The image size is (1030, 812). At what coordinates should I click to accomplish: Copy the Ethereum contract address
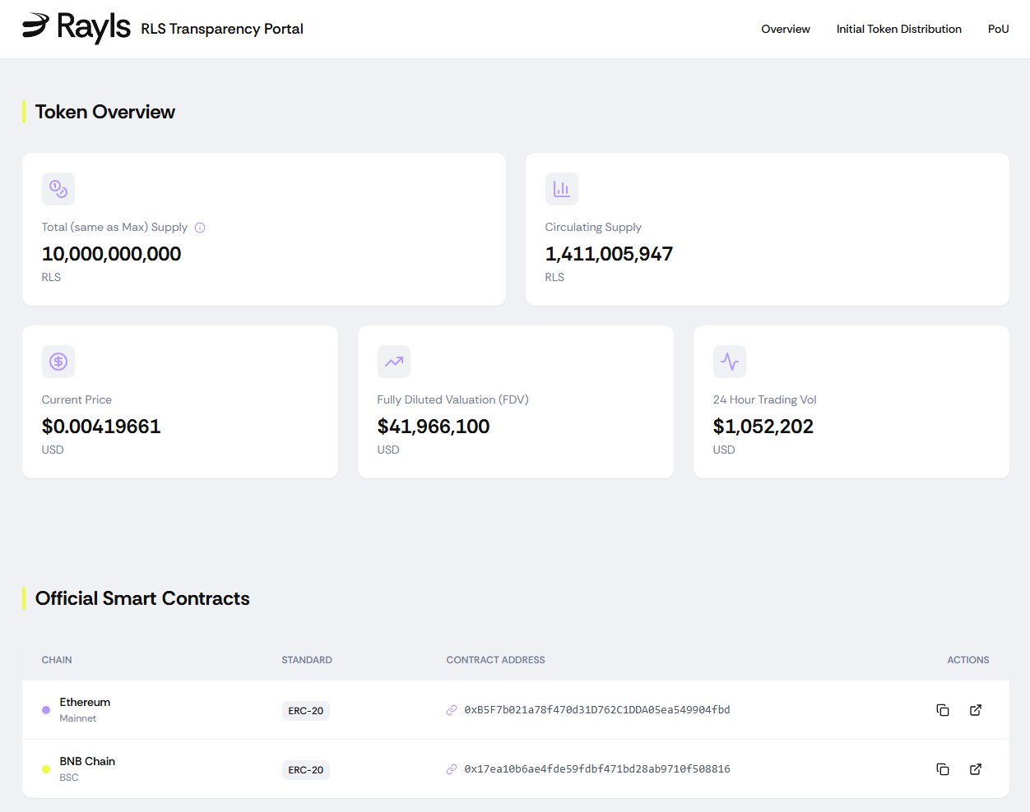click(943, 710)
